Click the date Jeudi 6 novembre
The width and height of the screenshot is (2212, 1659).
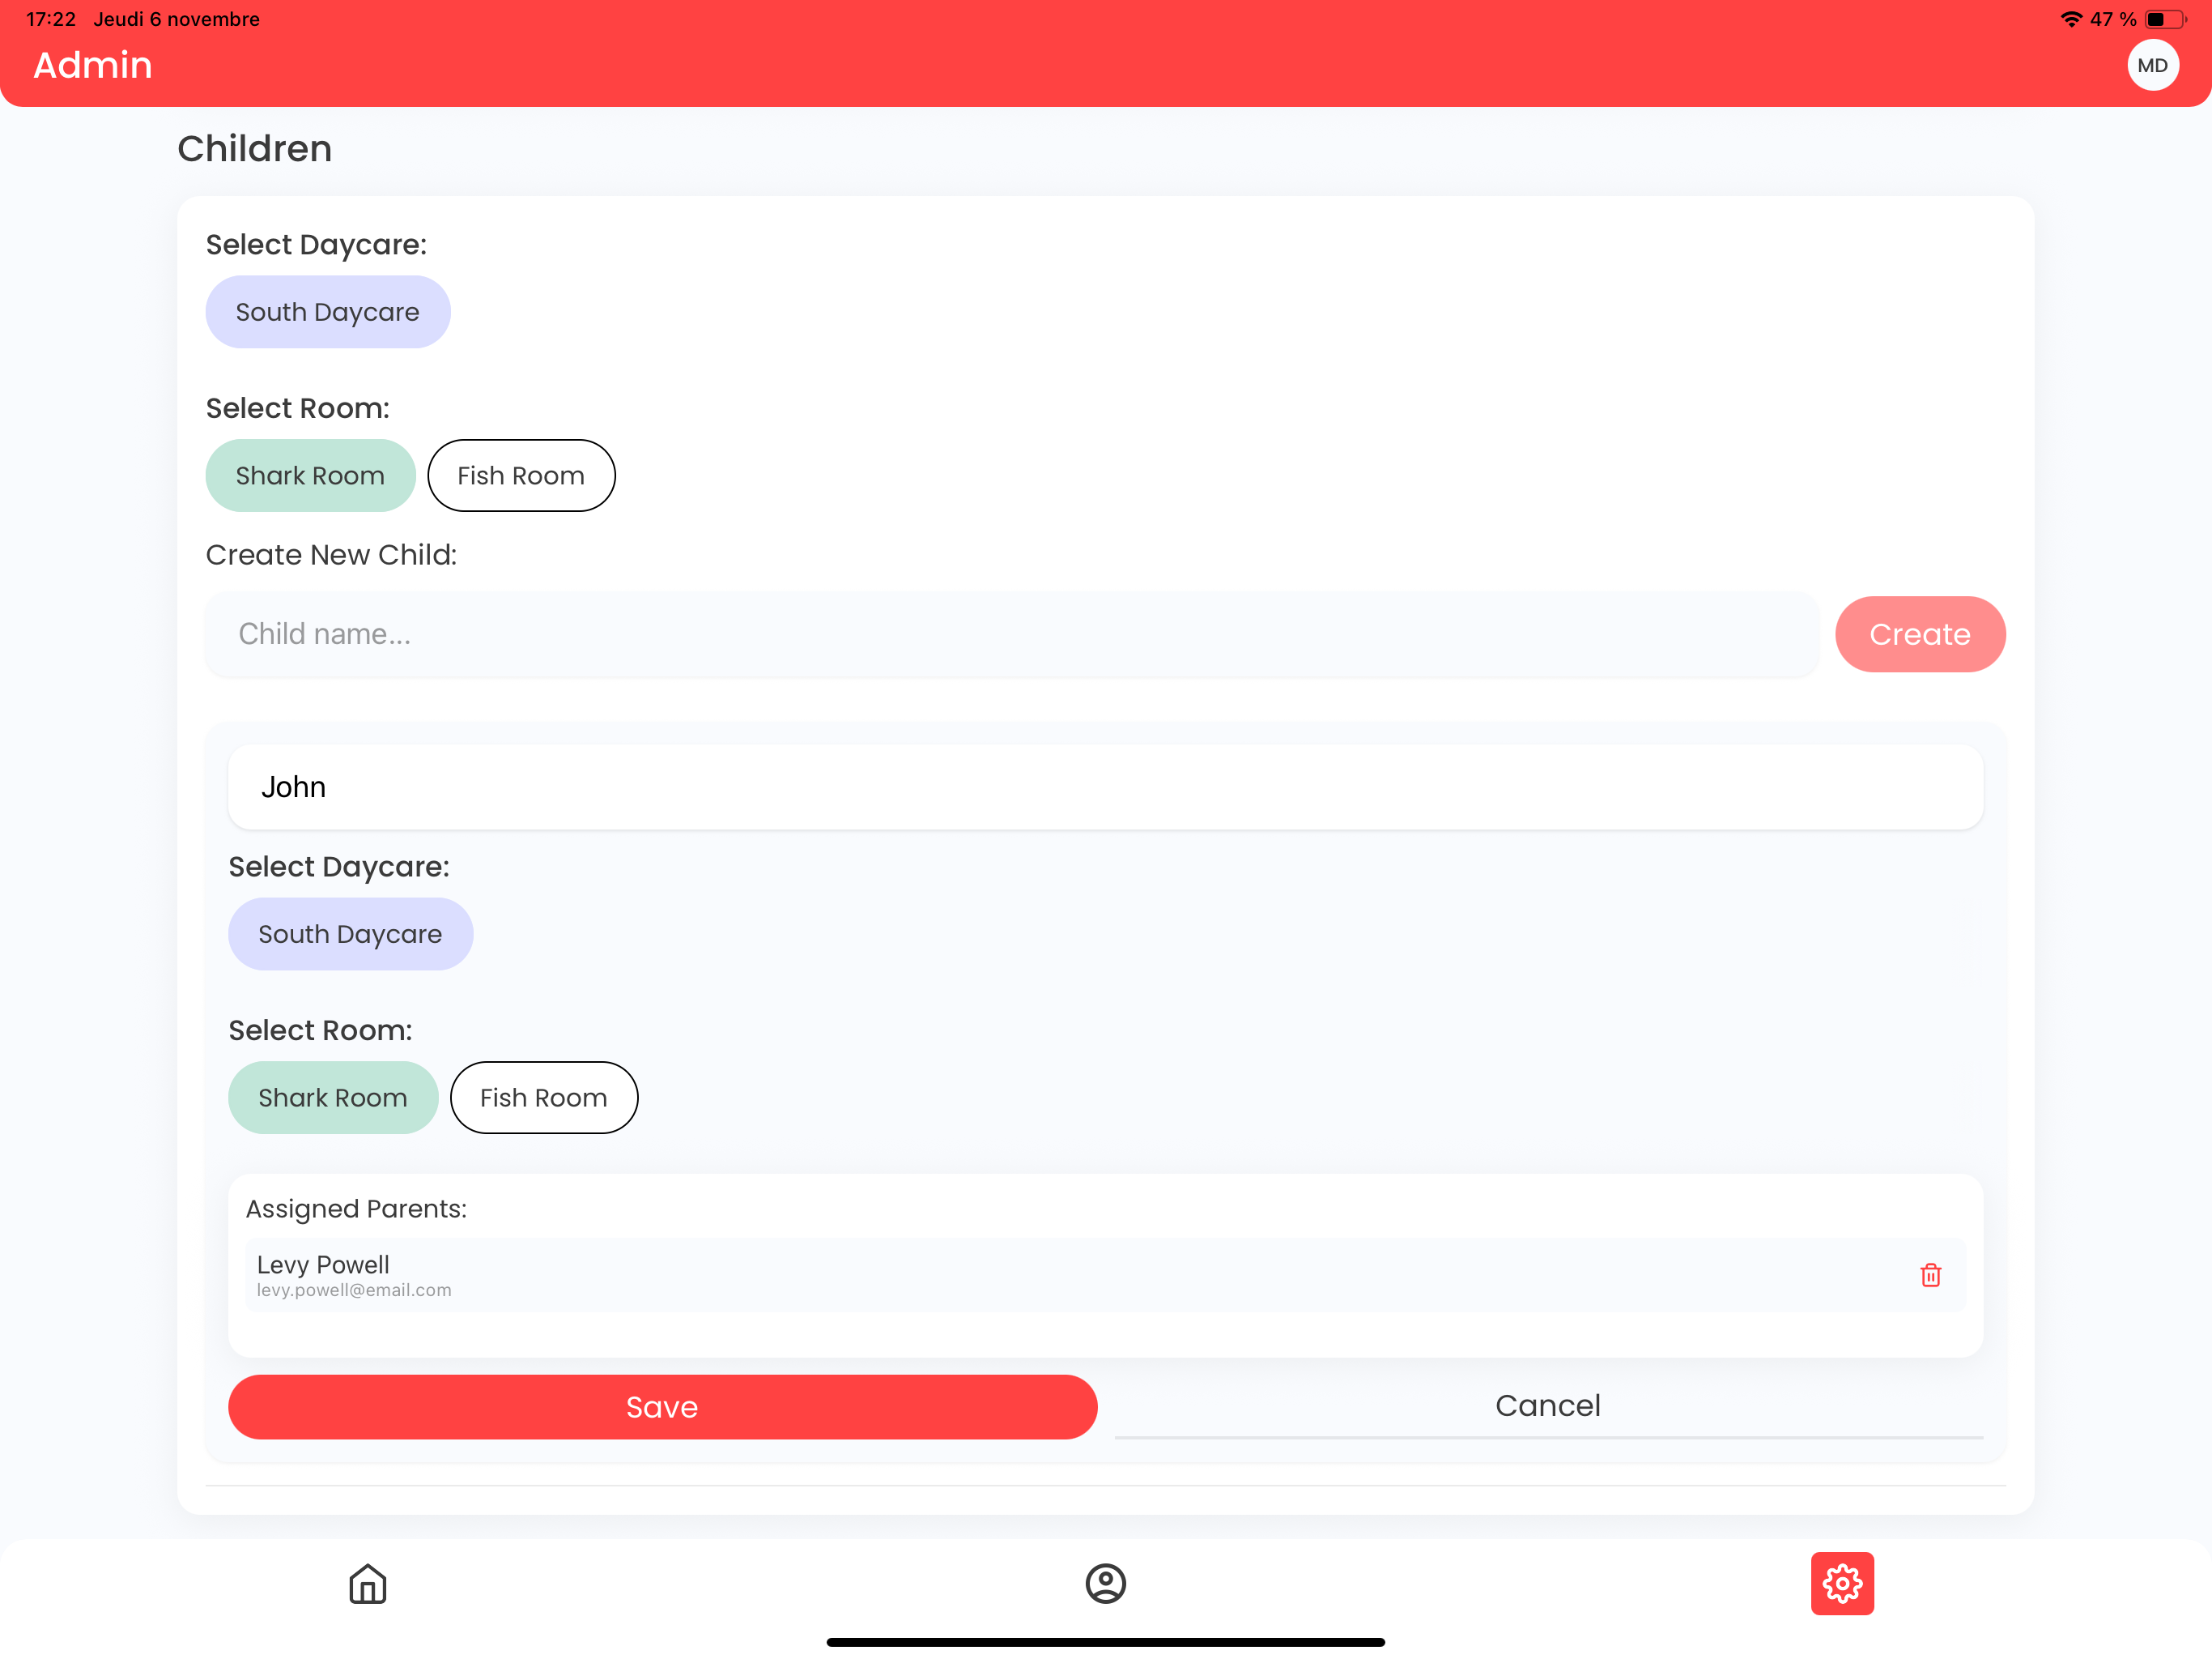tap(177, 19)
